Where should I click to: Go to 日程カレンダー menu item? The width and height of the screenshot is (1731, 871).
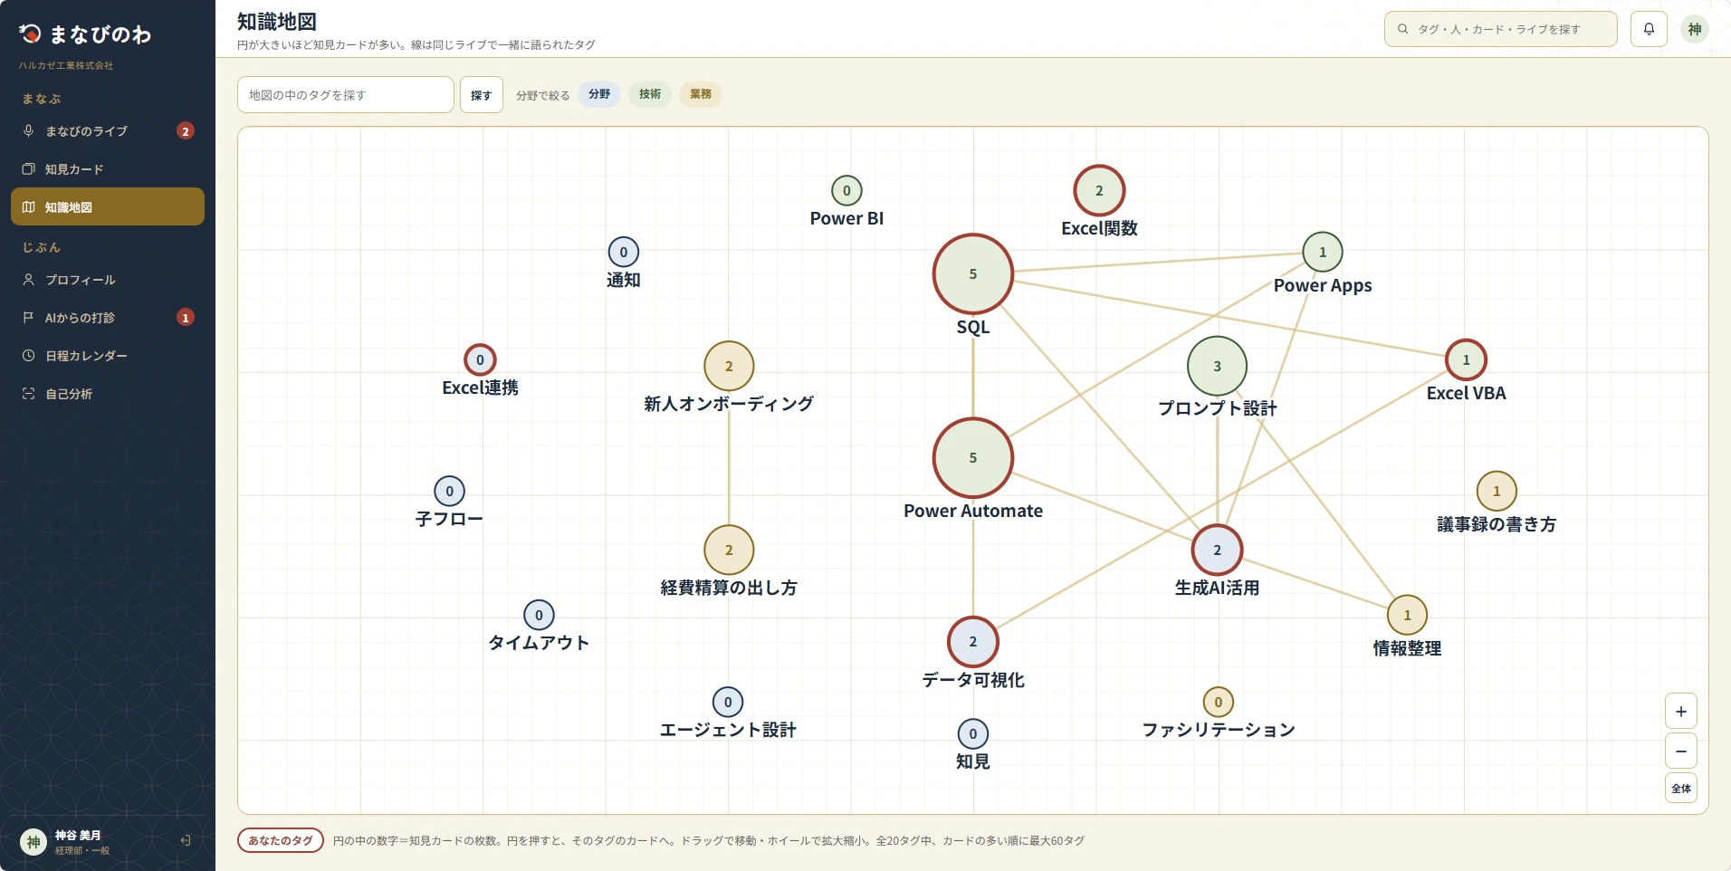coord(108,356)
